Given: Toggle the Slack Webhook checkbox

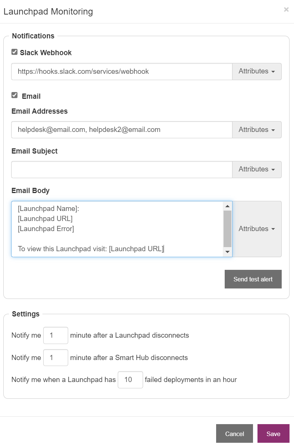Looking at the screenshot, I should click(x=14, y=52).
